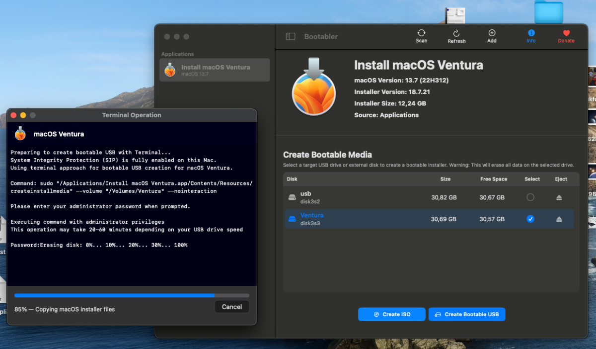Click the Create Bootable USB button
Screen dimensions: 596x349
(x=467, y=314)
